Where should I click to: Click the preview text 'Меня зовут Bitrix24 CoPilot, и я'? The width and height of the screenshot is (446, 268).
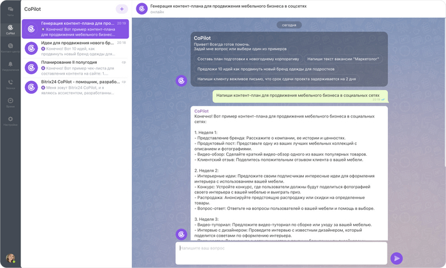pyautogui.click(x=75, y=87)
